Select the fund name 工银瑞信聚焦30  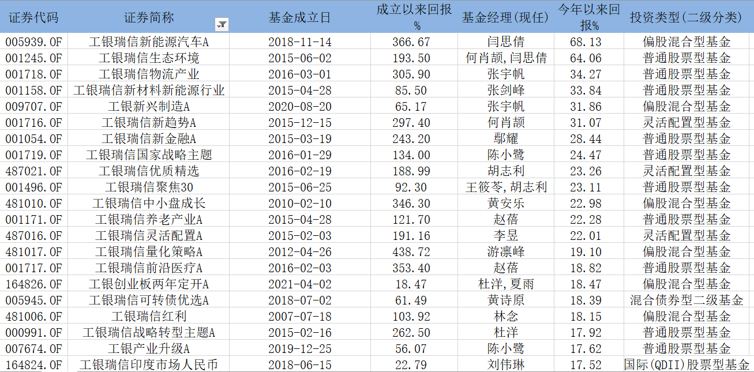[149, 187]
